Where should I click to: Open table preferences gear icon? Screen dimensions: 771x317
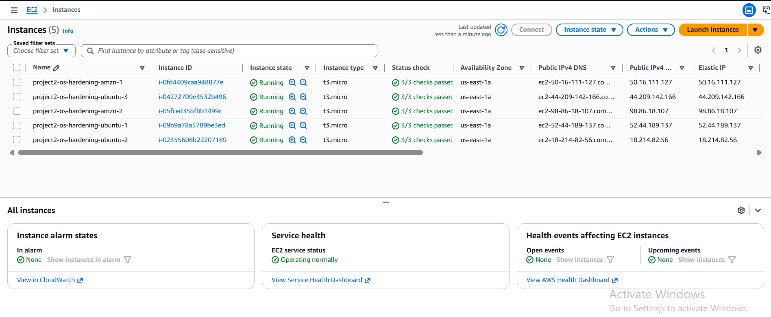[758, 50]
